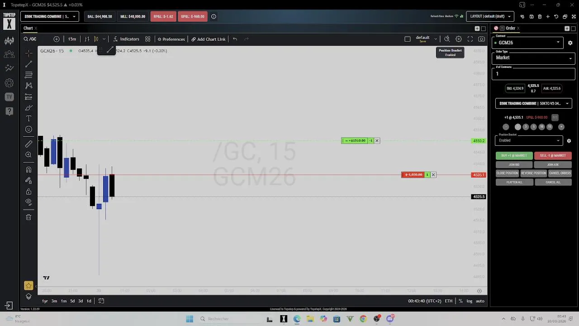Open the $50K Trading Combine account dropdown in header
This screenshot has height=326, width=579.
[50, 16]
